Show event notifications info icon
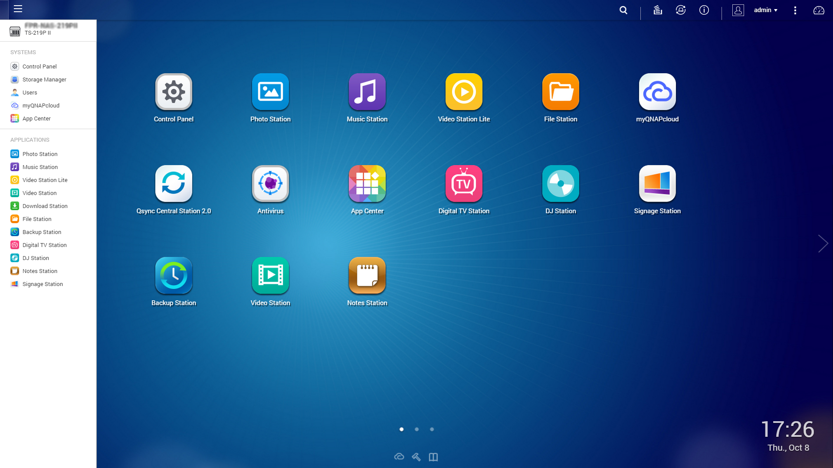This screenshot has height=468, width=833. pos(704,10)
